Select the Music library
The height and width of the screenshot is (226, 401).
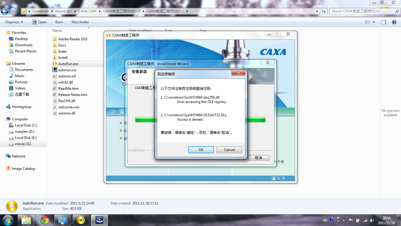pos(20,76)
